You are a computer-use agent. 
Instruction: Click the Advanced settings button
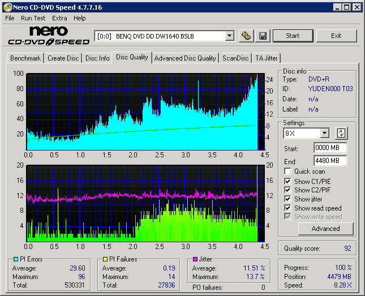tap(325, 229)
